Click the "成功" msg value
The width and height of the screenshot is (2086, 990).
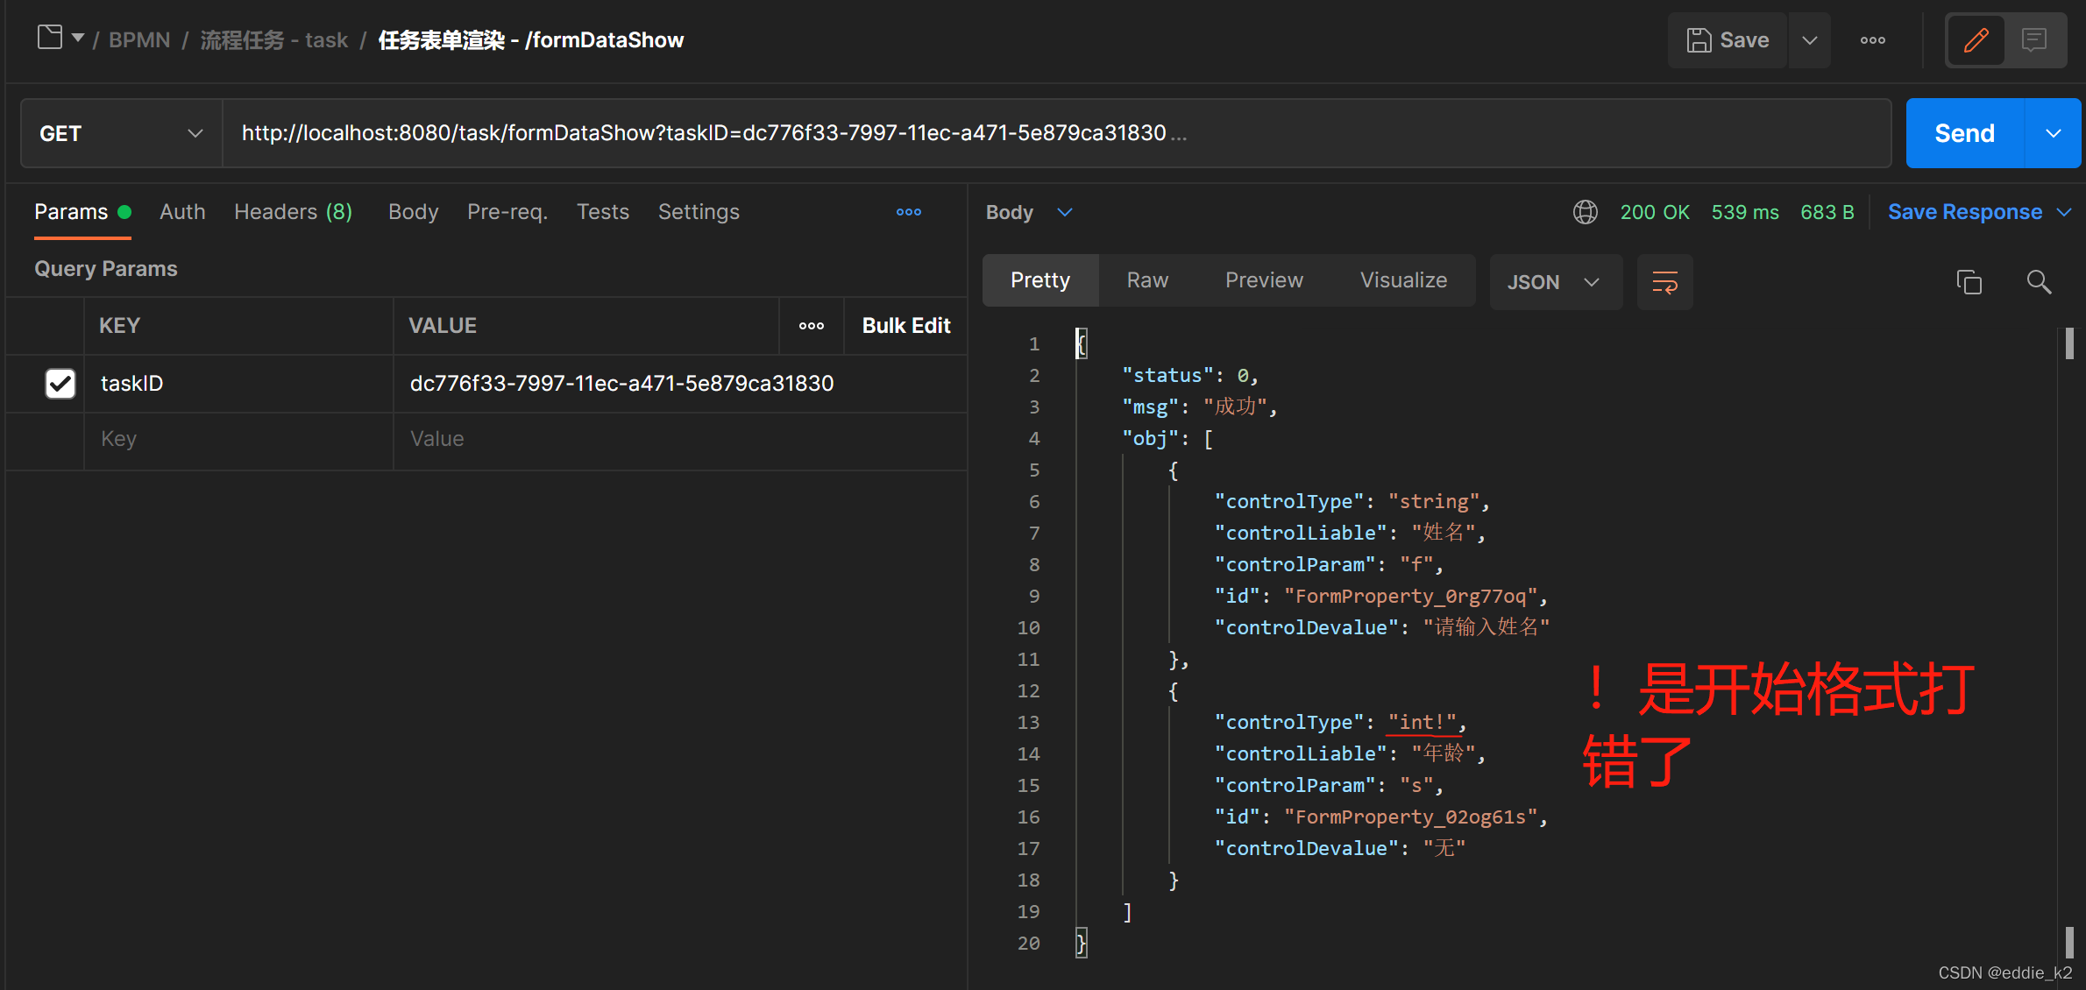[1235, 407]
